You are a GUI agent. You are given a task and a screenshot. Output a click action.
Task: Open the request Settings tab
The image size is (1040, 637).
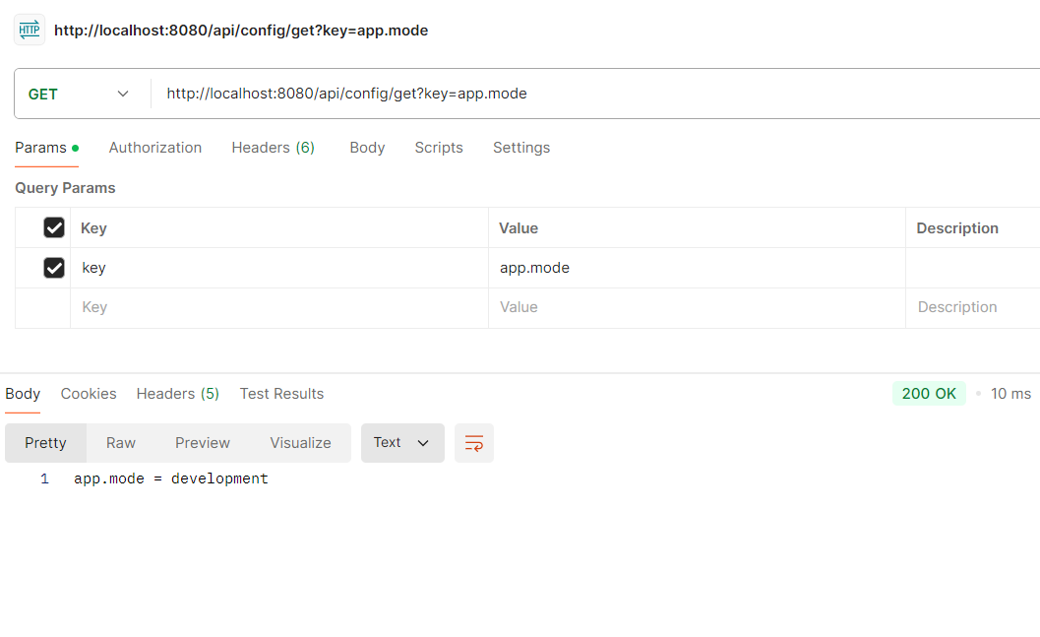pyautogui.click(x=521, y=148)
